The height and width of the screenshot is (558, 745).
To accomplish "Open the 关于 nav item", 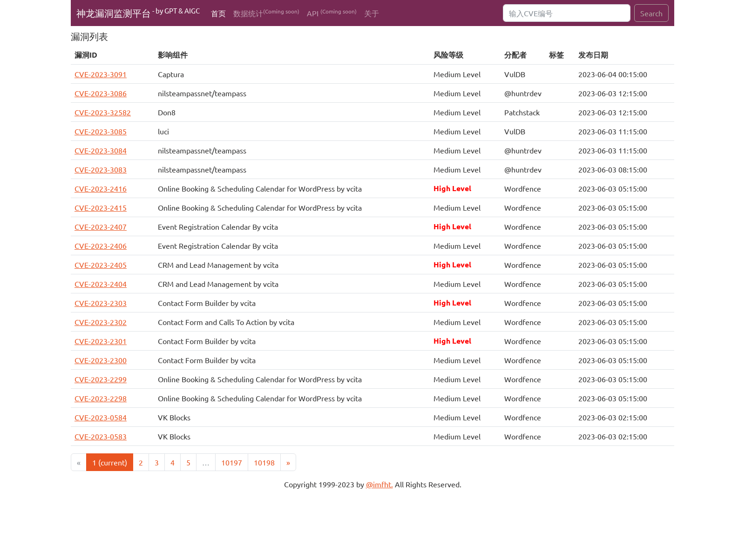I will pos(371,13).
